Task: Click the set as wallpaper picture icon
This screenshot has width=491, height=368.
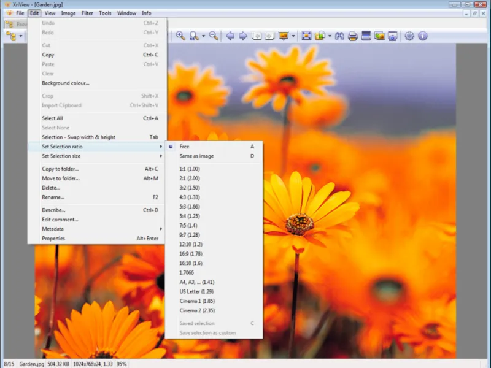Action: 379,36
